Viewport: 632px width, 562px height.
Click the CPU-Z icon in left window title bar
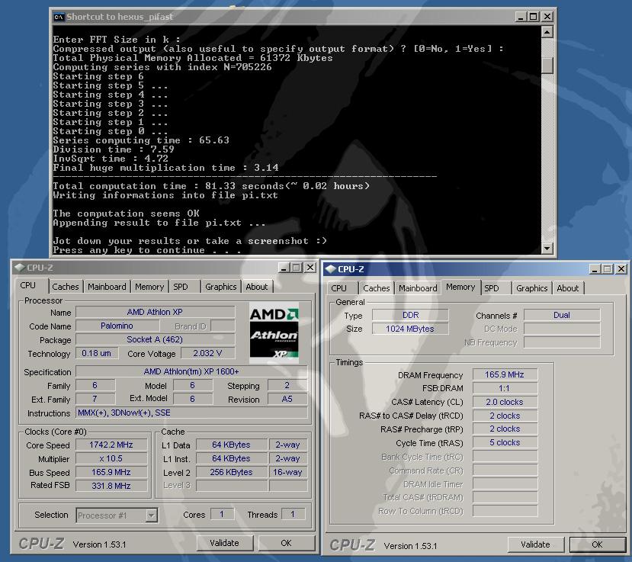click(x=19, y=268)
